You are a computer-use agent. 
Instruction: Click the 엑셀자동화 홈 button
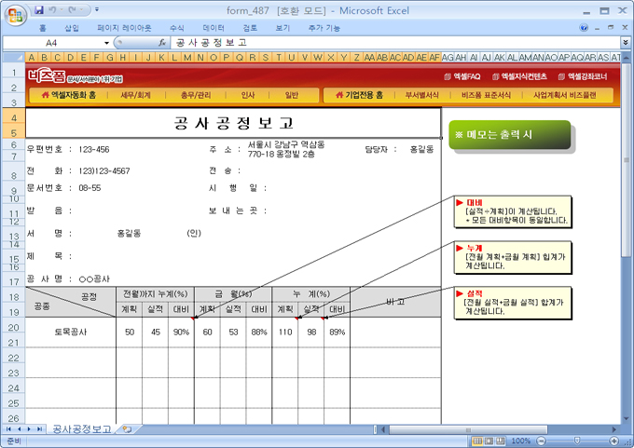pos(70,95)
